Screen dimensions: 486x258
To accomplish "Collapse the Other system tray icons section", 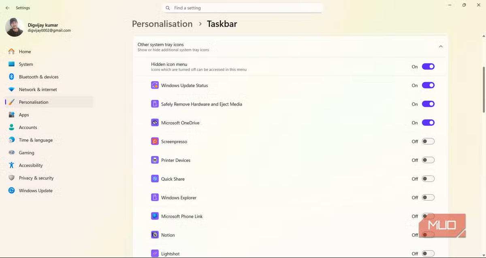I will (x=441, y=47).
